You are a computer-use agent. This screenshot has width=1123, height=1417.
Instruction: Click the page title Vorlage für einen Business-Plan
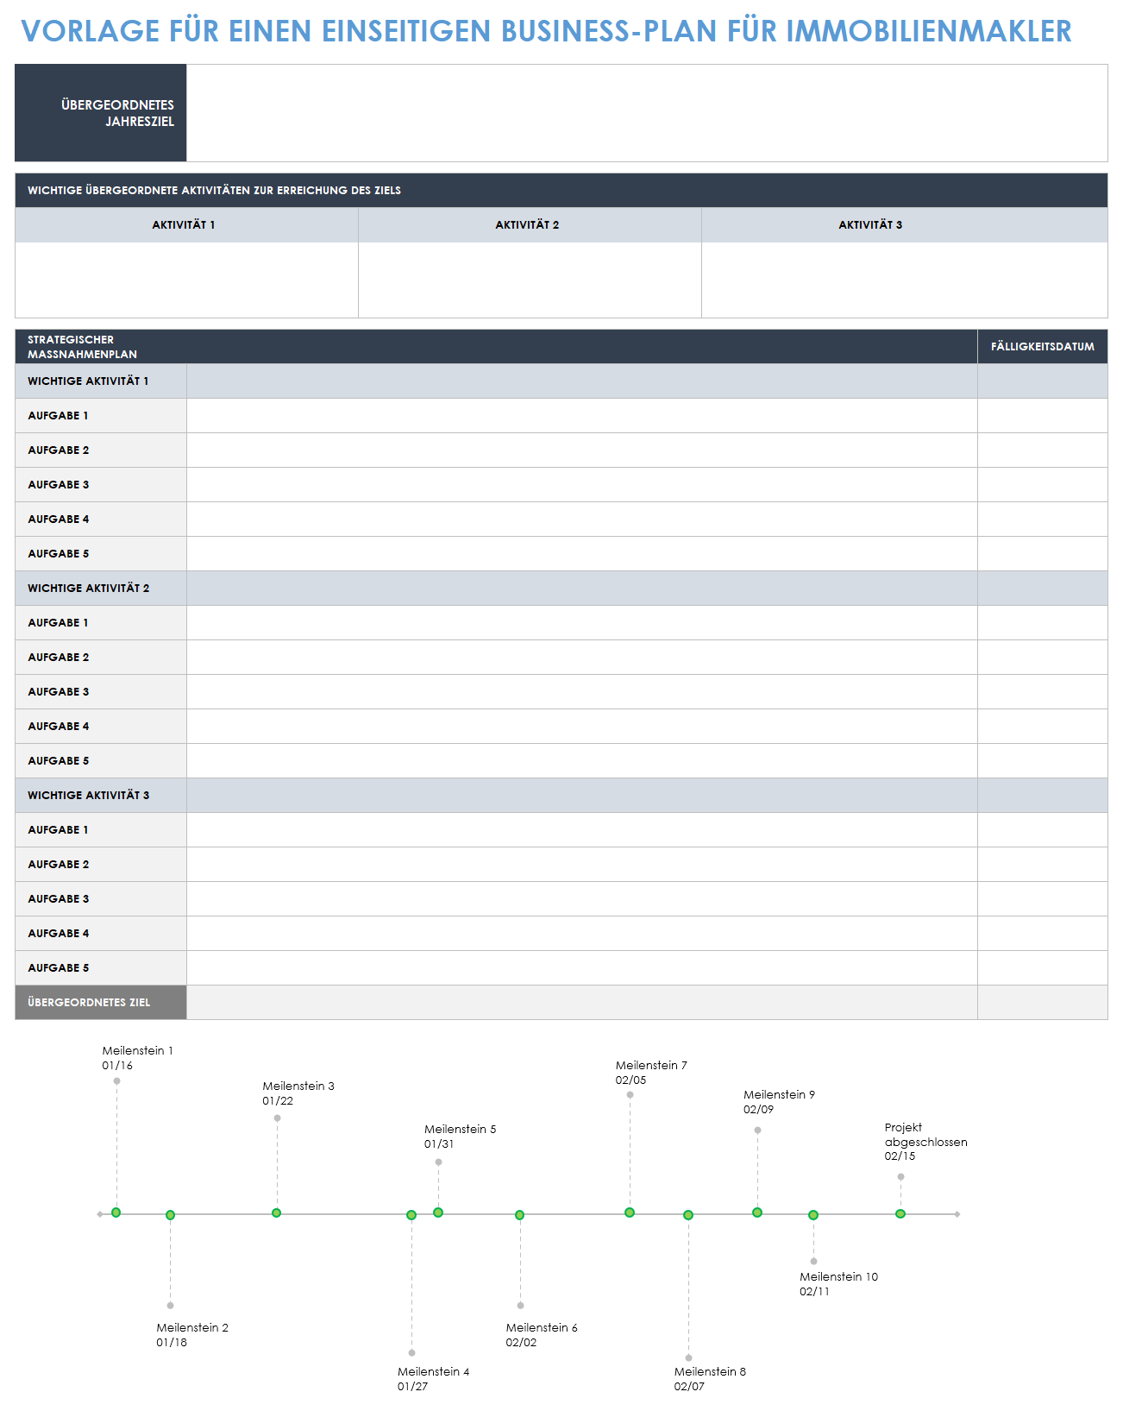(546, 31)
